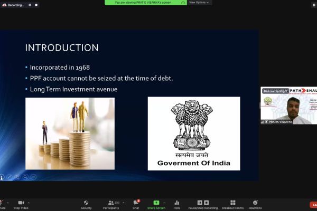Click the green Share Screen button

pos(156,204)
